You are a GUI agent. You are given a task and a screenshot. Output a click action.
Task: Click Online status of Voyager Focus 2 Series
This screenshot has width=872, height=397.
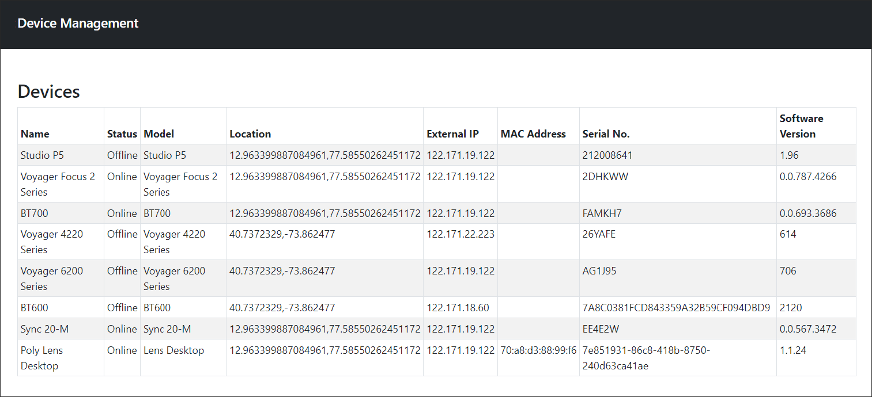tap(122, 177)
